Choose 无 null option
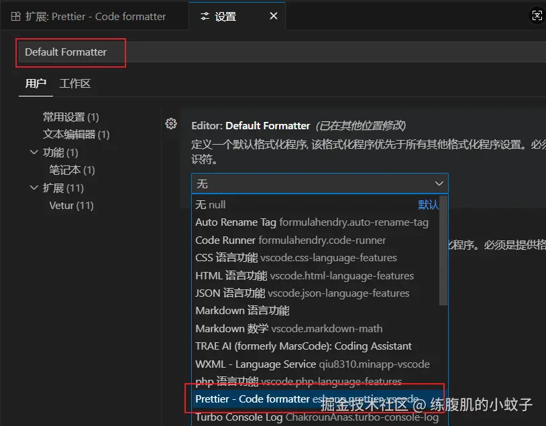Screen dimensions: 546x426 pos(316,204)
